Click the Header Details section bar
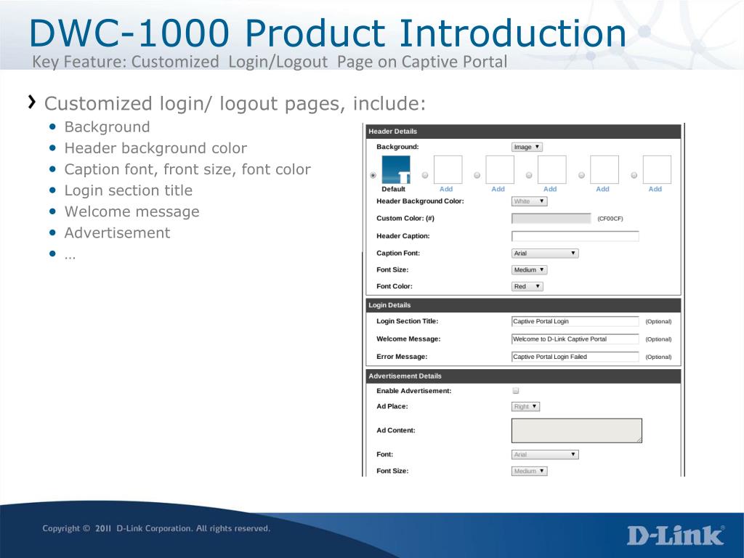Screen dimensions: 744x558 pos(523,132)
